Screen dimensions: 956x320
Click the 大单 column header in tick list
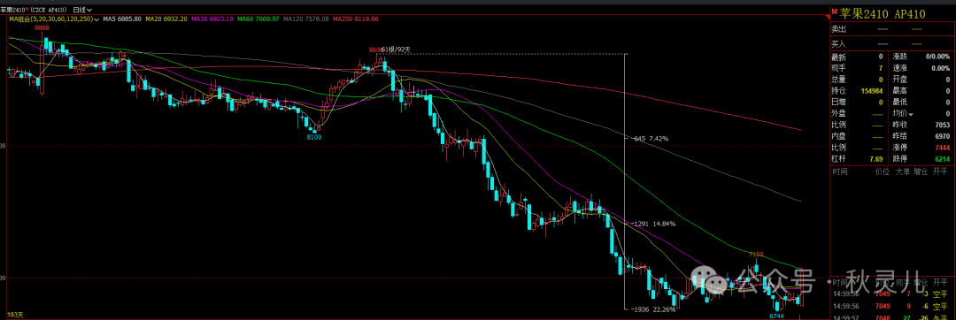point(902,172)
